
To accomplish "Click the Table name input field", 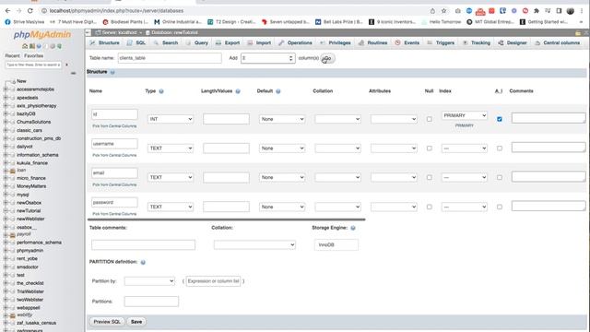I will pyautogui.click(x=170, y=58).
